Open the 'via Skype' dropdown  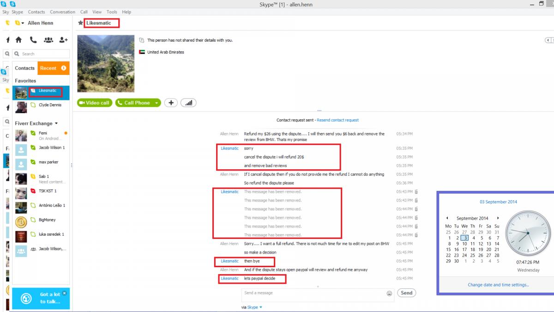(x=261, y=307)
